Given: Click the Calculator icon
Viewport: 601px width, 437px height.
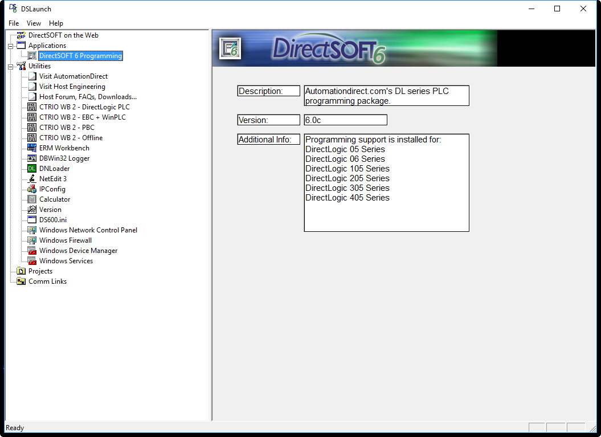Looking at the screenshot, I should (32, 199).
